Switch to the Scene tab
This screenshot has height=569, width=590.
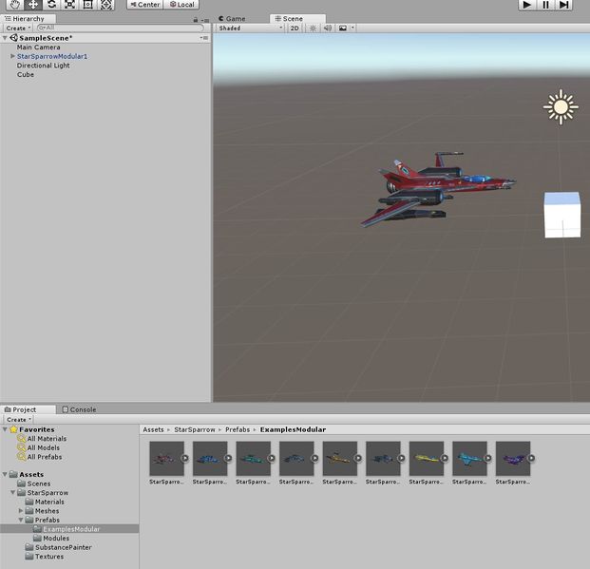297,18
